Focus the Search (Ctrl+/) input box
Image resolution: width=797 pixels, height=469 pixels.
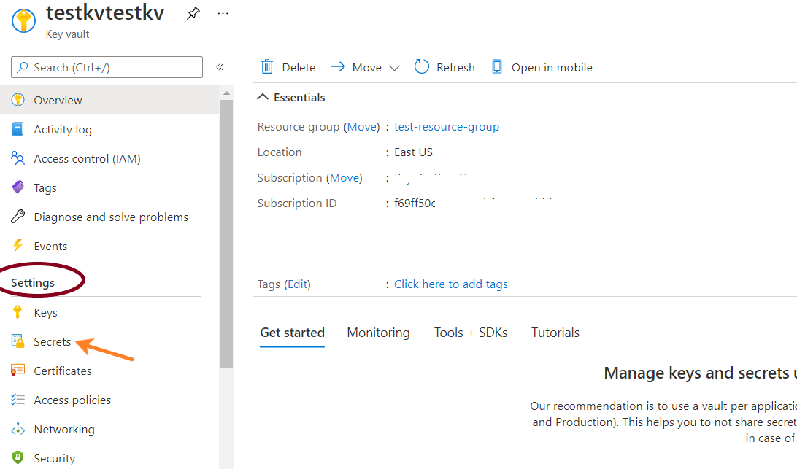[x=107, y=67]
